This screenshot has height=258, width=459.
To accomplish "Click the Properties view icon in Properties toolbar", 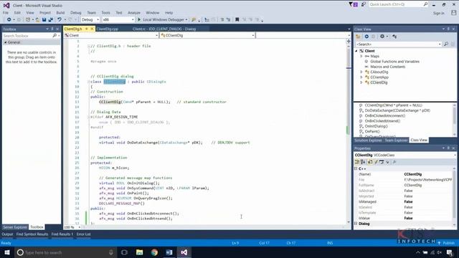I will [370, 162].
